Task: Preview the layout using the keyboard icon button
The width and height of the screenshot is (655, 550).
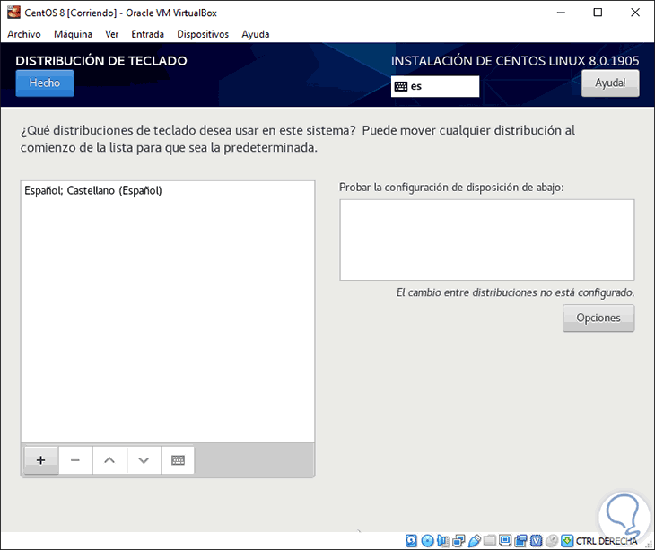Action: (178, 460)
